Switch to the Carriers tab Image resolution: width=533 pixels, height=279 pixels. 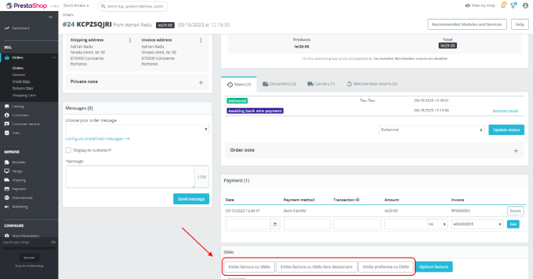pyautogui.click(x=321, y=84)
